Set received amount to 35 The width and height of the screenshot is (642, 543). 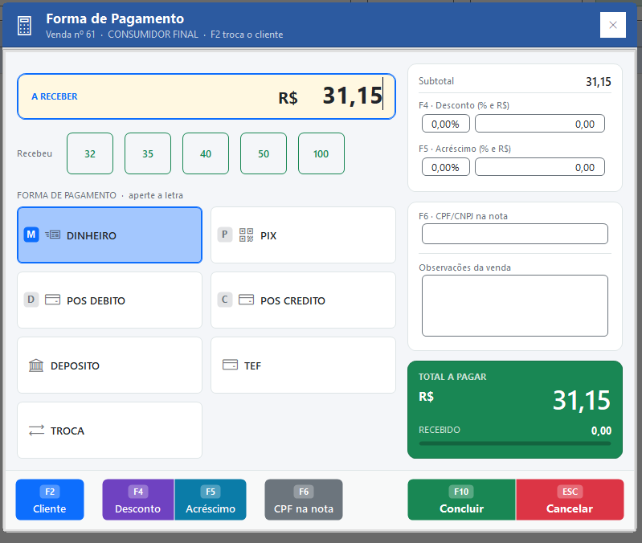(x=148, y=153)
